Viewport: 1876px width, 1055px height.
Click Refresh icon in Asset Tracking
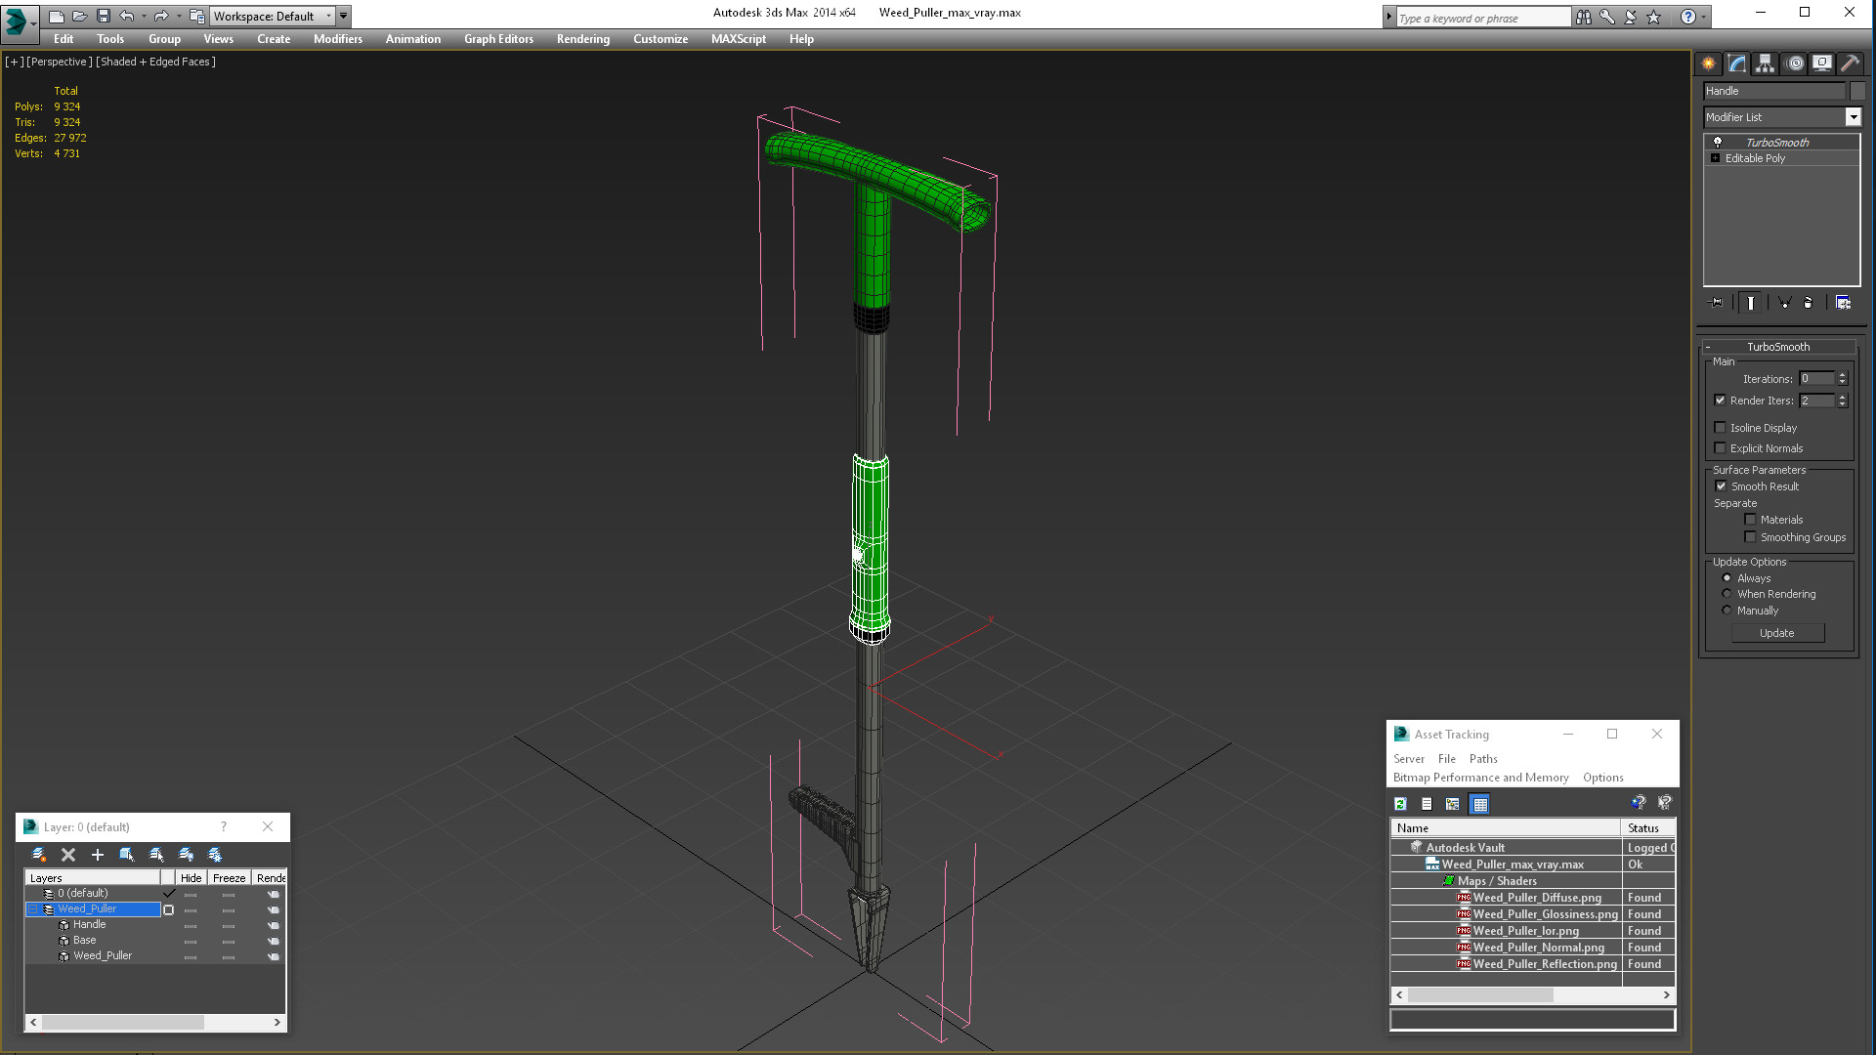(1400, 804)
